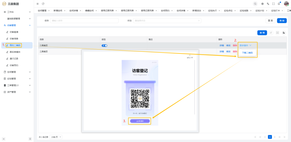Click the refresh icon beside hamburger menu
291x142 pixels.
pos(43,4)
